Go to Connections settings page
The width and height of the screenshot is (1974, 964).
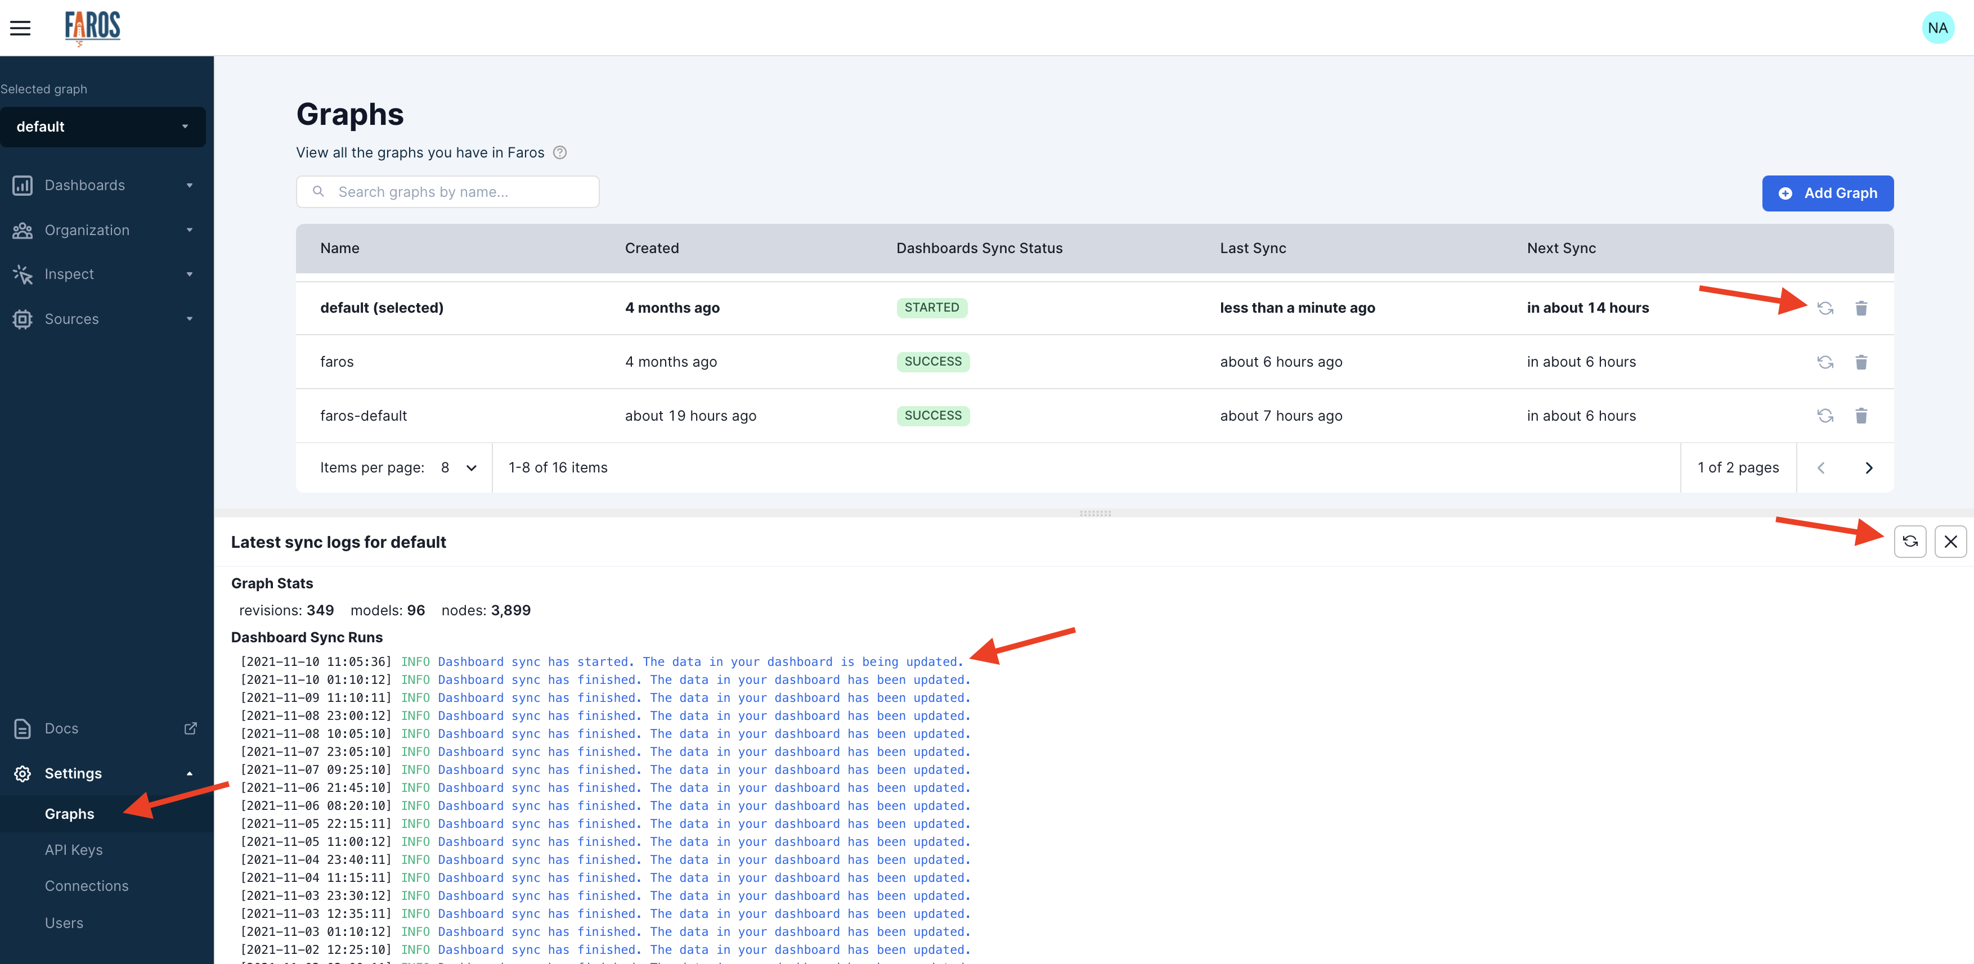[x=87, y=886]
